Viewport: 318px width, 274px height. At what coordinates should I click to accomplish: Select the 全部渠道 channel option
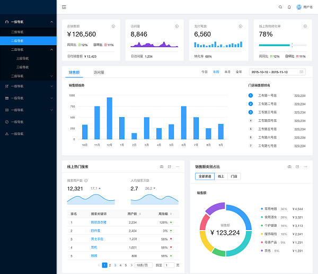(x=204, y=176)
